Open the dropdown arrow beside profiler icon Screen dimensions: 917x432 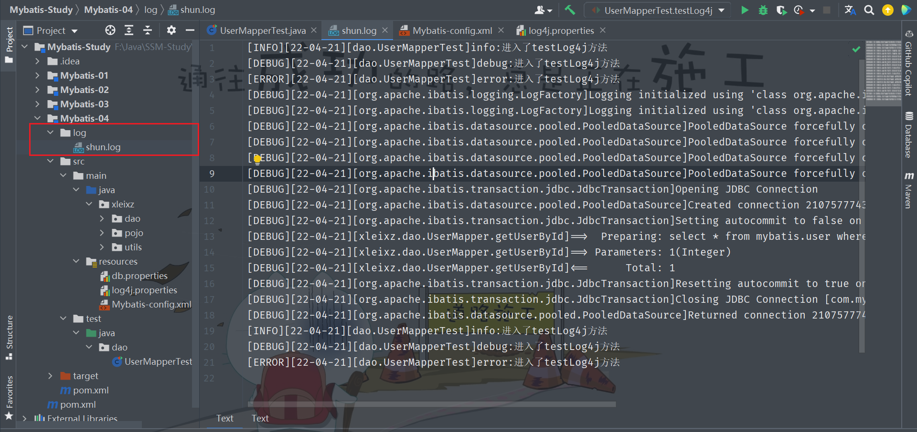(x=812, y=10)
